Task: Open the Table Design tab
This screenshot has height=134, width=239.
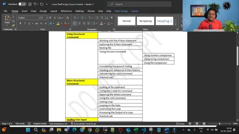Action: (x=121, y=11)
